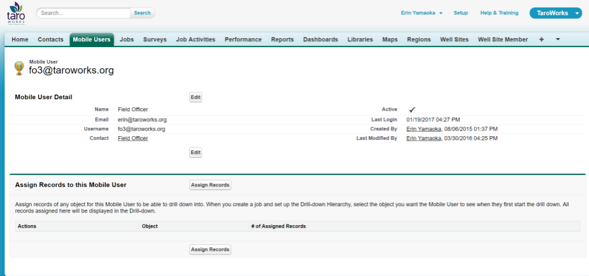589x276 pixels.
Task: Open the Setup link
Action: 460,13
